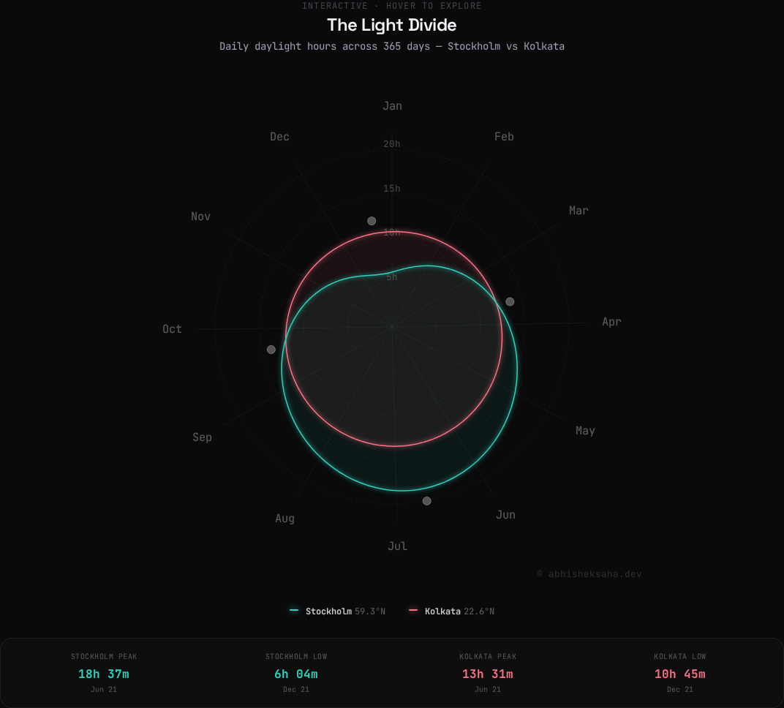Click the Dec month label on chart
This screenshot has width=784, height=708.
[279, 137]
